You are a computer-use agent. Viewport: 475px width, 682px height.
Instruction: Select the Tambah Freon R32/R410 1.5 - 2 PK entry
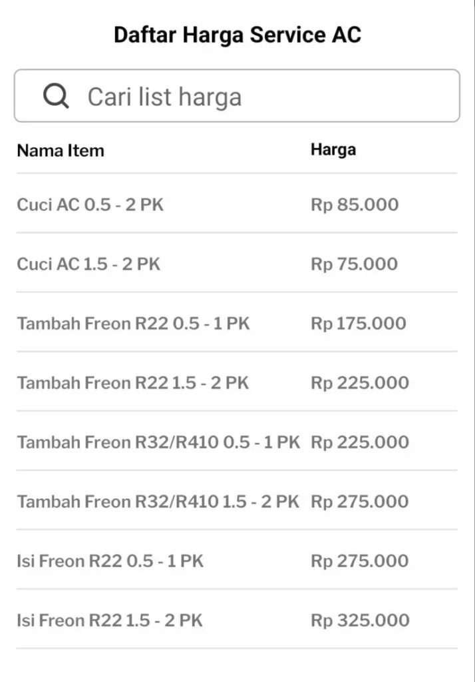158,501
